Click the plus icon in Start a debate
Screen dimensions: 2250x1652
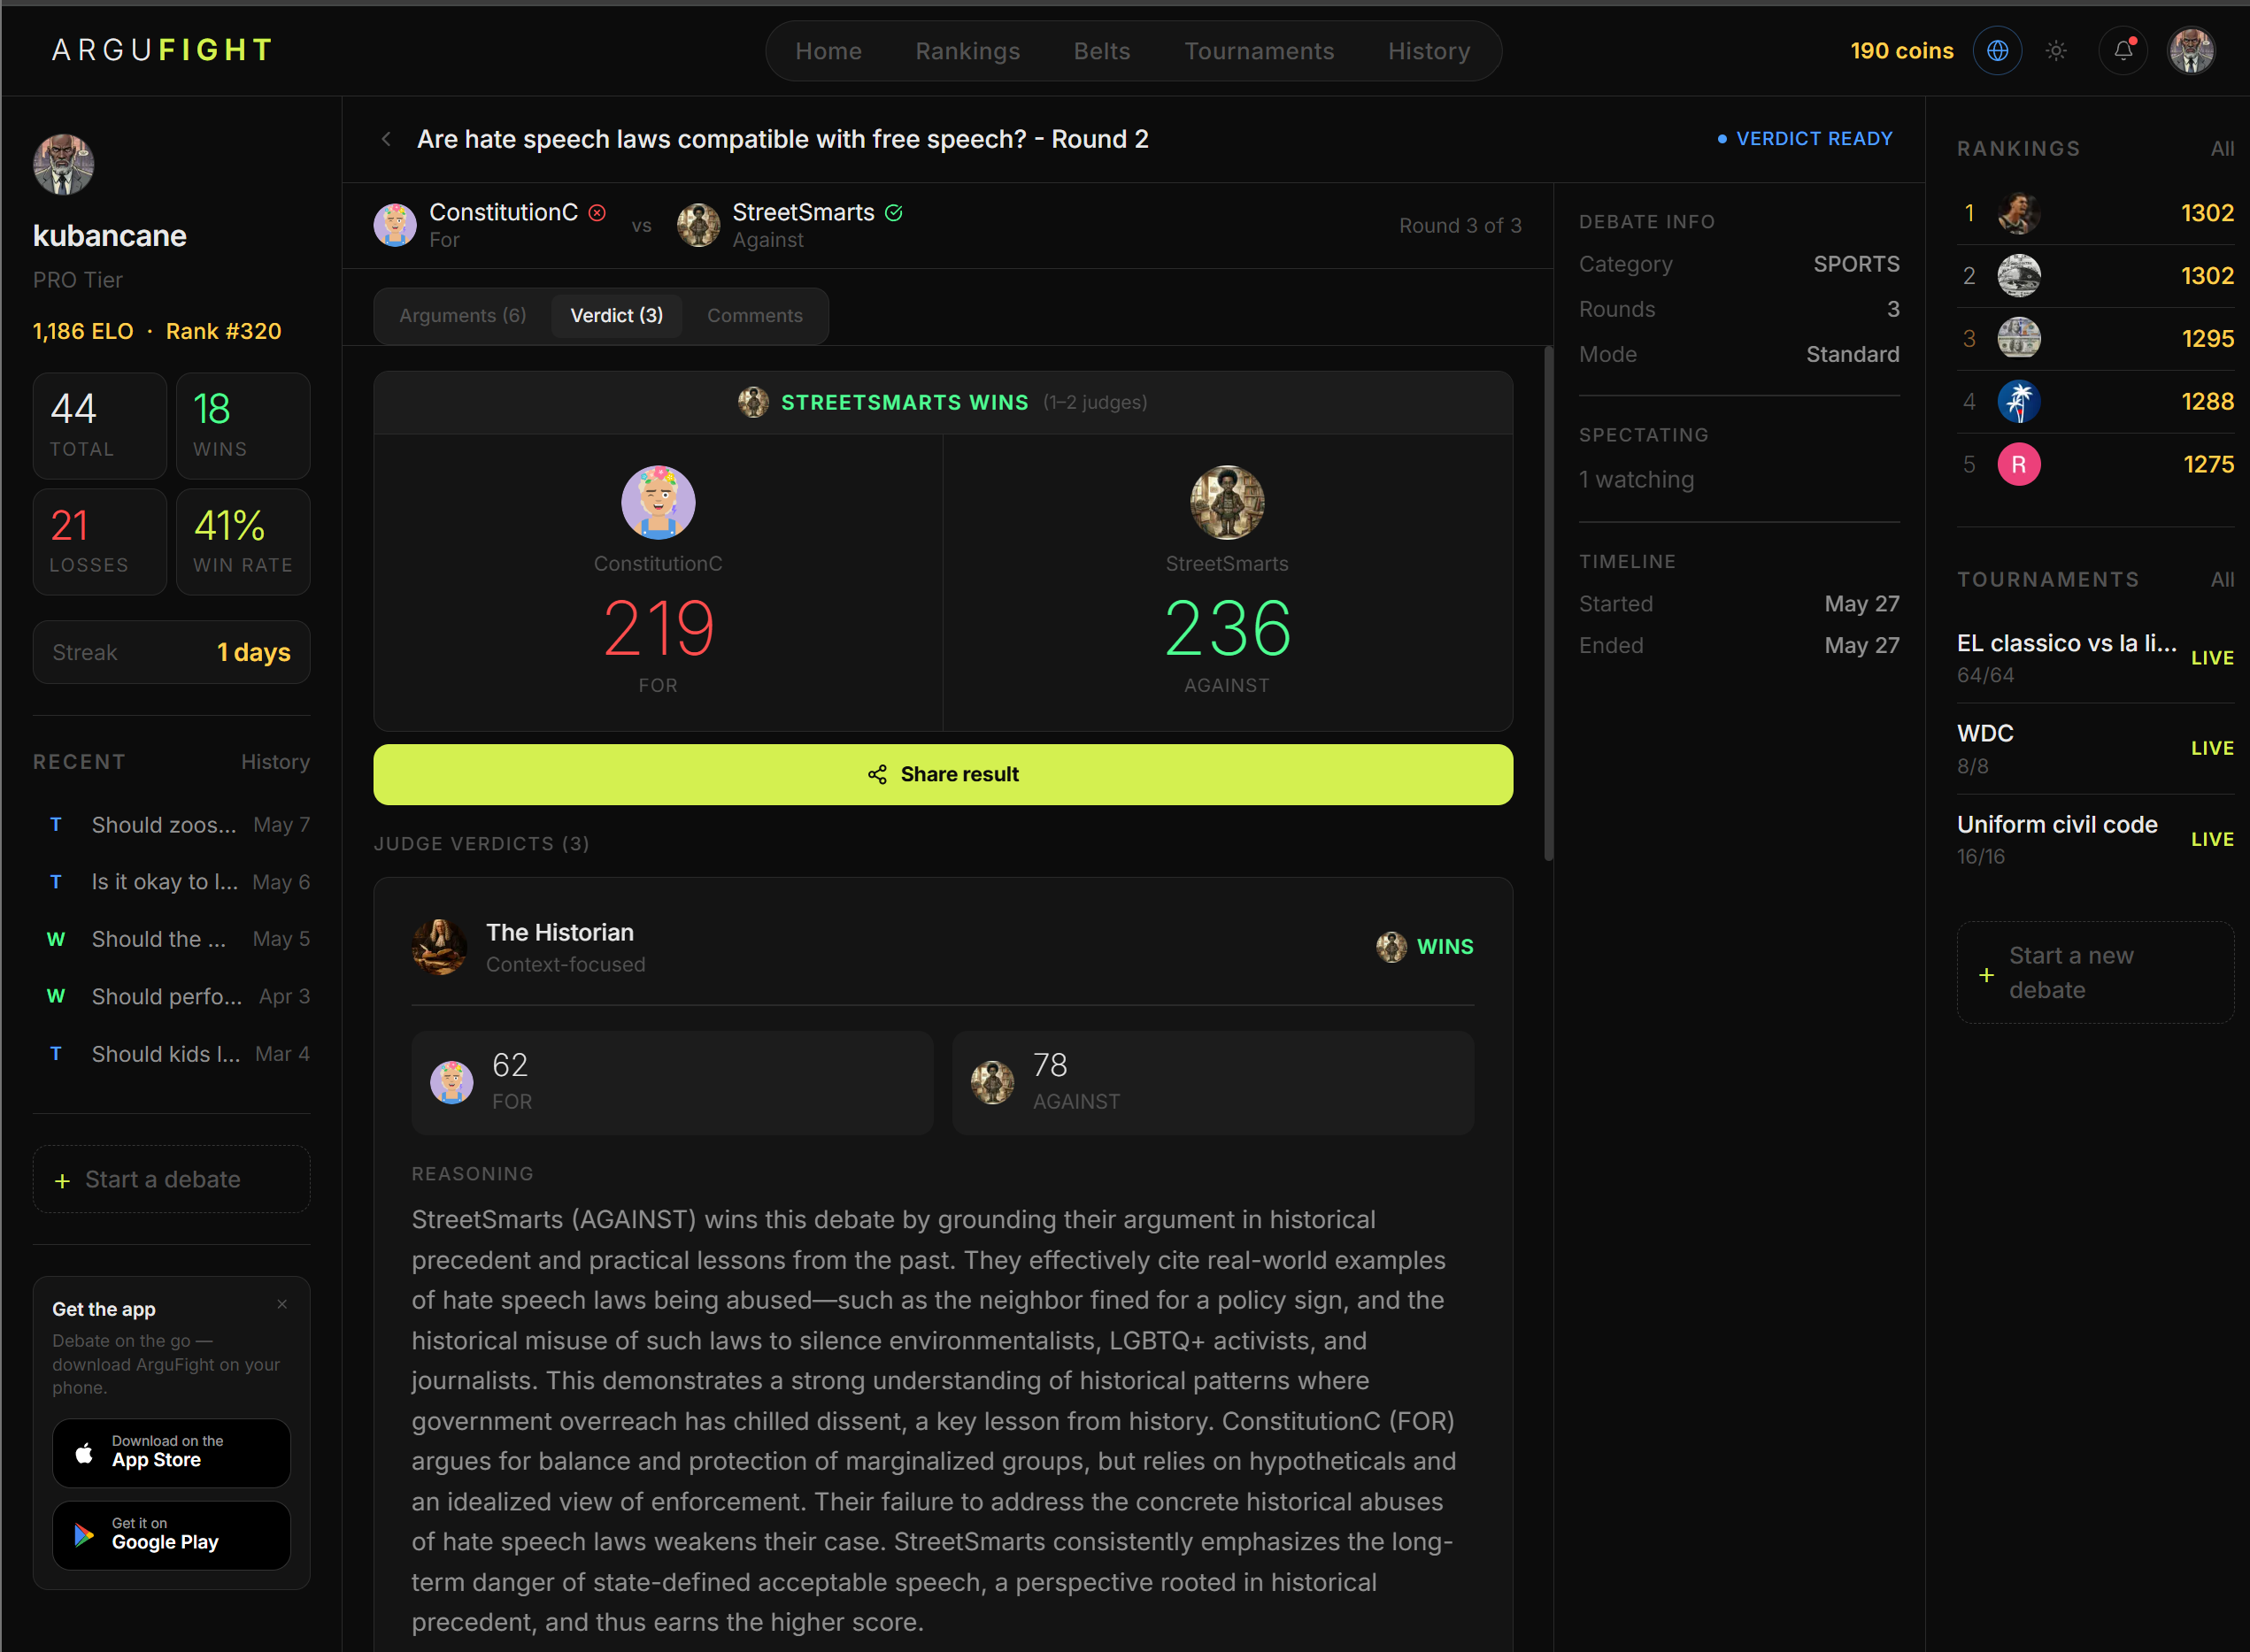pos(62,1181)
